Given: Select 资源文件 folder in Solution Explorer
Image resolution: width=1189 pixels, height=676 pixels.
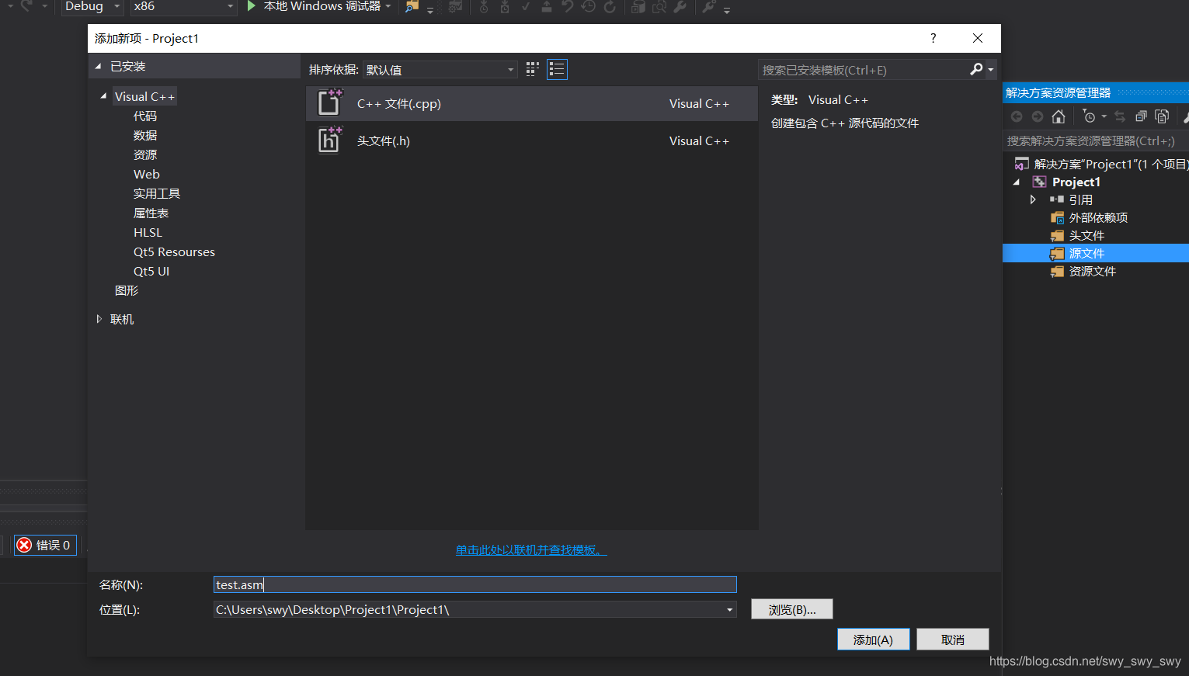Looking at the screenshot, I should pos(1092,271).
